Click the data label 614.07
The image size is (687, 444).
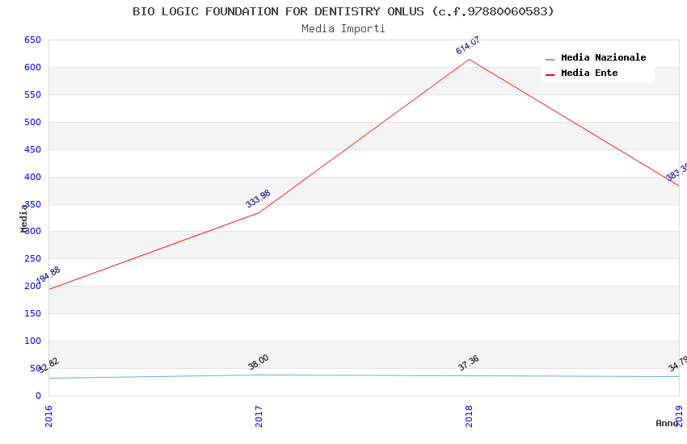click(x=468, y=45)
